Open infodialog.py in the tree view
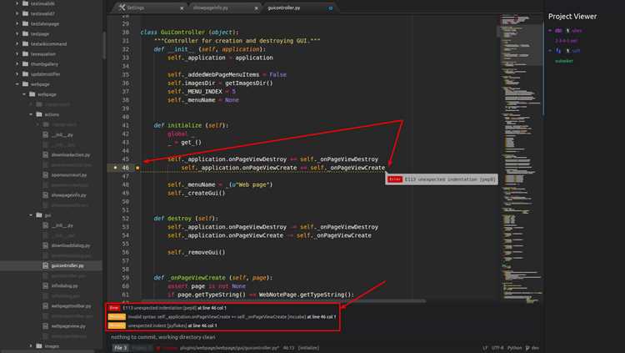Screen dimensions: 625x353 (64, 286)
